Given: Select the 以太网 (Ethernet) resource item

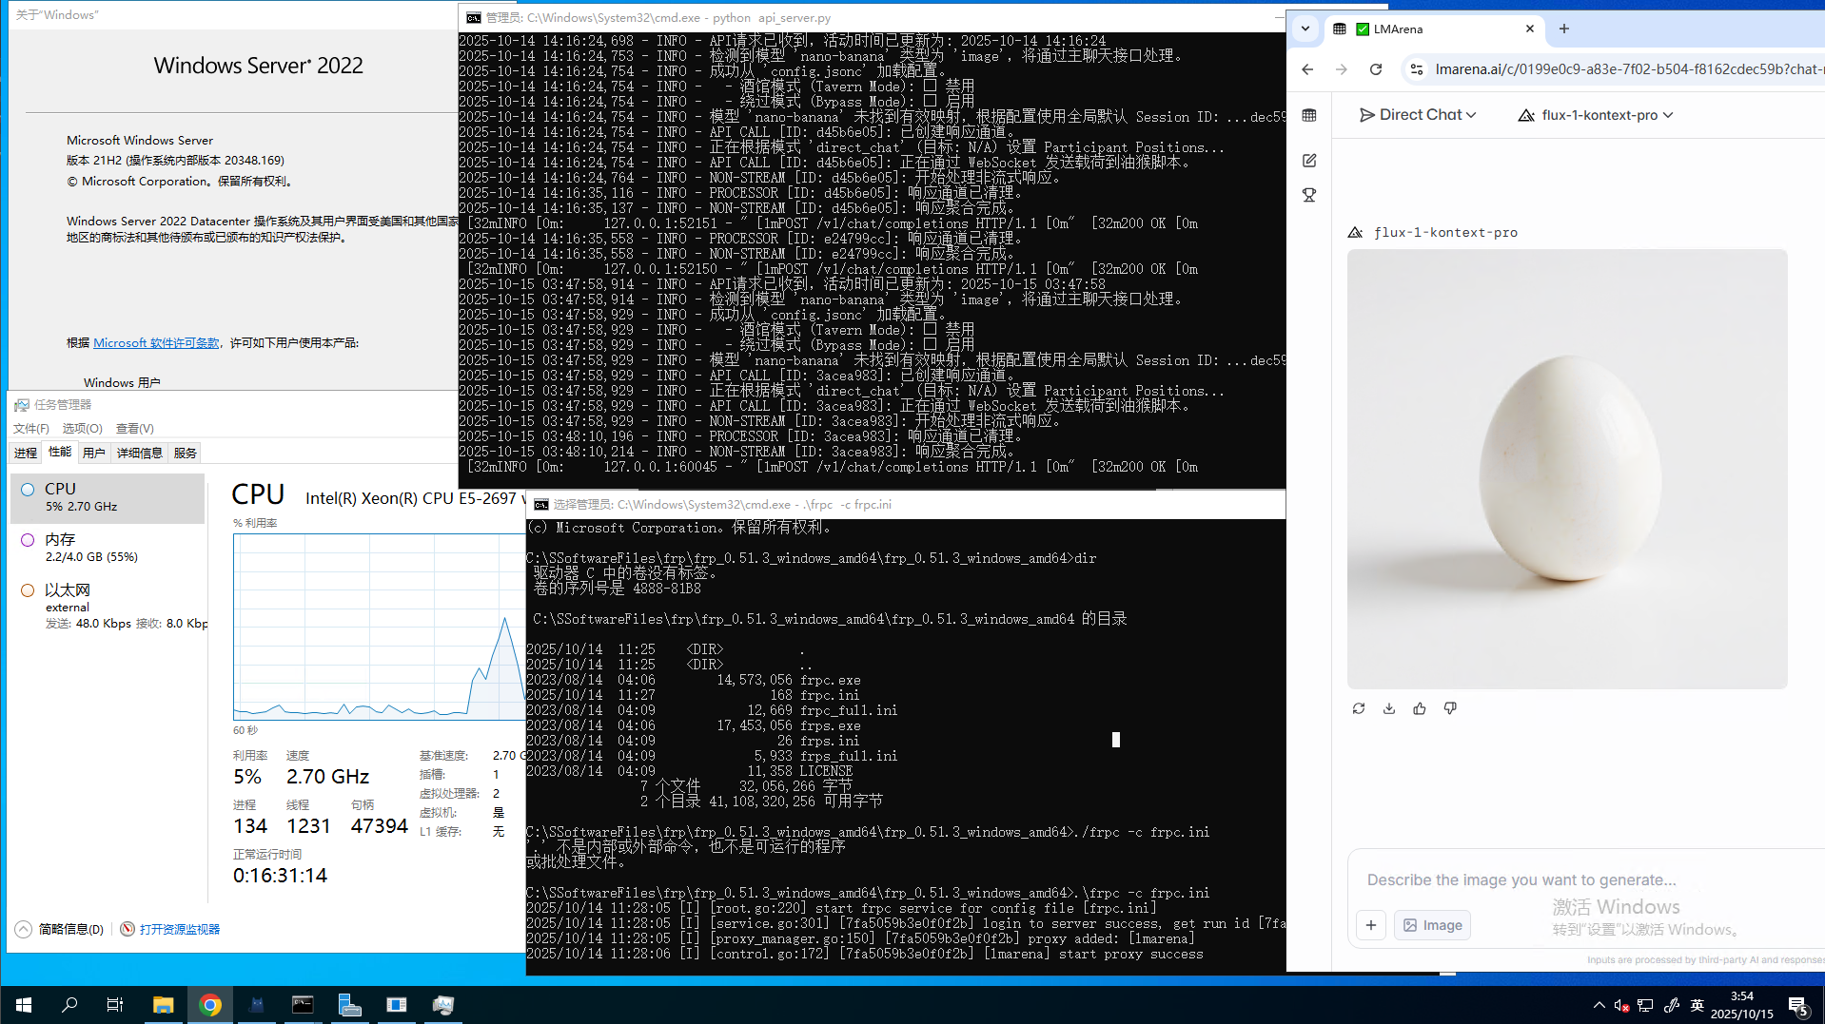Looking at the screenshot, I should pos(108,606).
